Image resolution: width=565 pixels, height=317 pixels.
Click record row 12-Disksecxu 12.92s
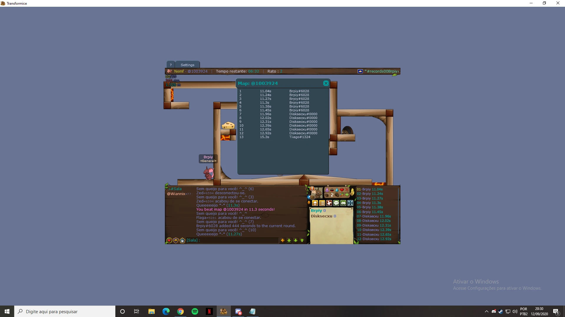point(374,239)
